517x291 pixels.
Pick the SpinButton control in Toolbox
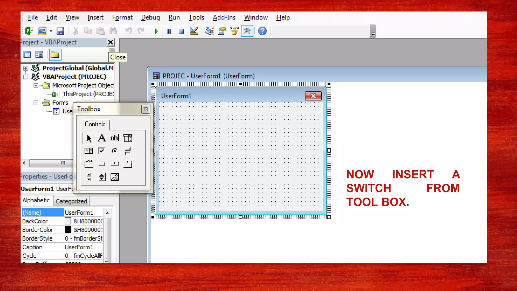[102, 177]
